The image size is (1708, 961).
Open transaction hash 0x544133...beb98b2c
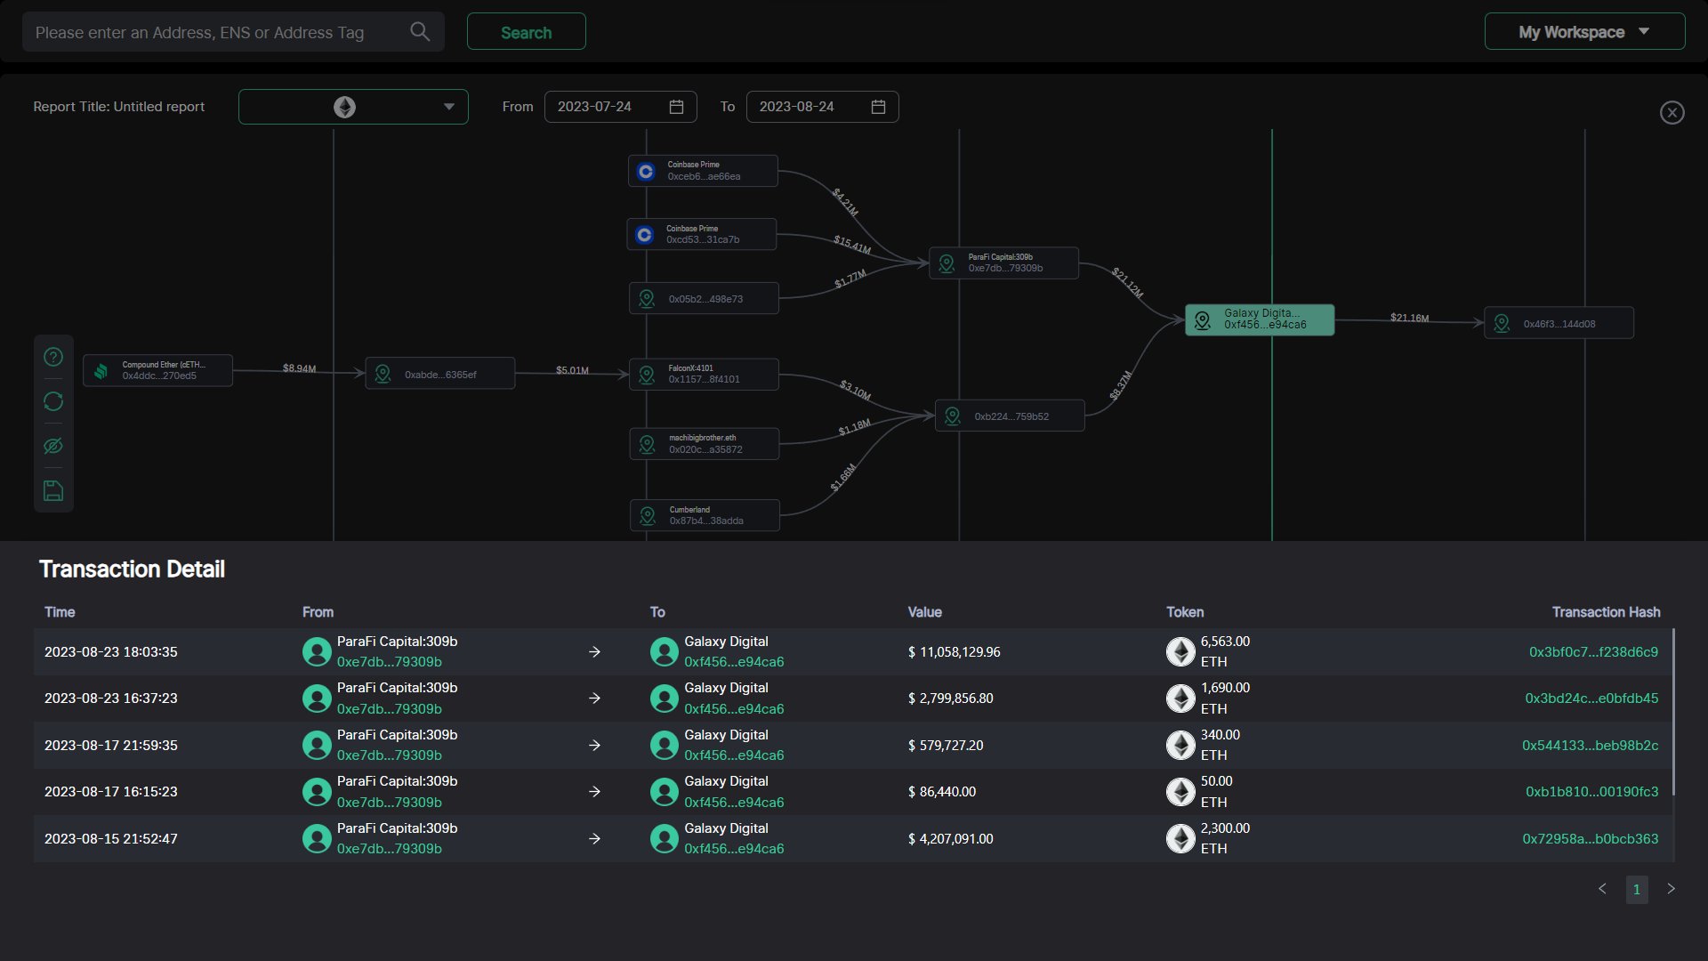pos(1590,746)
